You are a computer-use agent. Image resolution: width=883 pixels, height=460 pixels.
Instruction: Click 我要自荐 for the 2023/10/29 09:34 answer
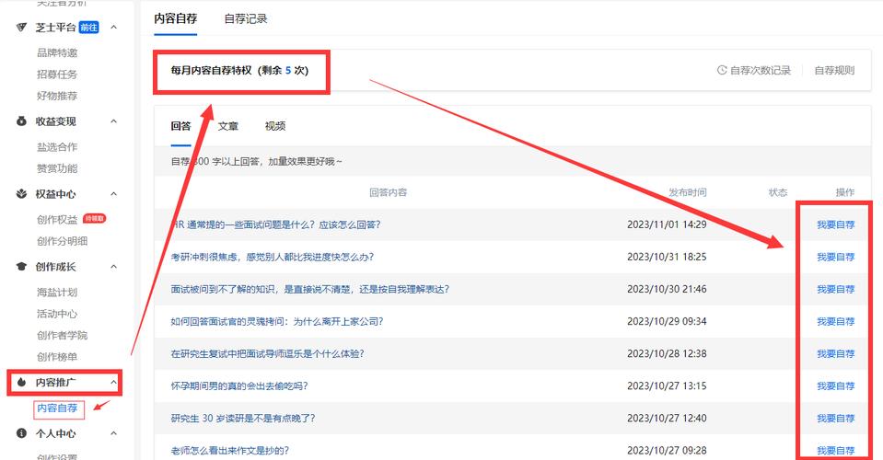(836, 321)
